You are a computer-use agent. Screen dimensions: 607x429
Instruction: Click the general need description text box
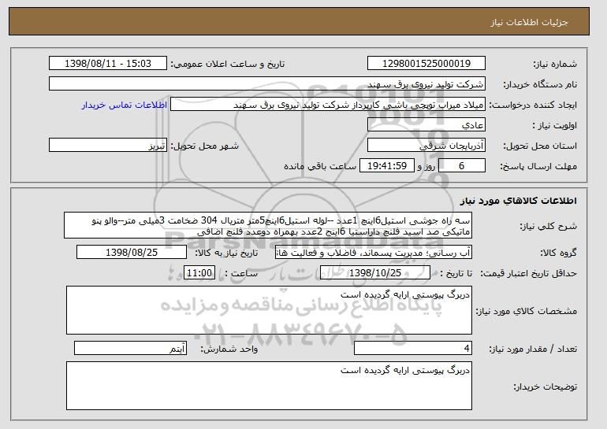coord(268,225)
